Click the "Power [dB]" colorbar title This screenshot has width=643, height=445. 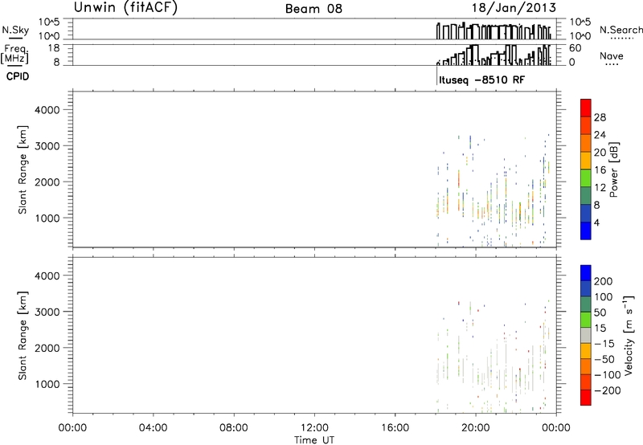(613, 169)
